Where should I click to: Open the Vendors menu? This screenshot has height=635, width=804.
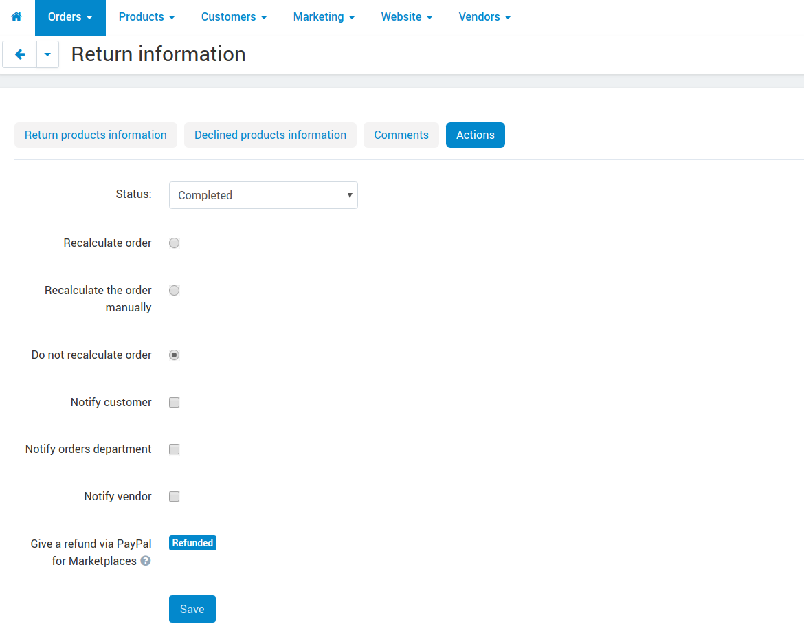[x=484, y=17]
